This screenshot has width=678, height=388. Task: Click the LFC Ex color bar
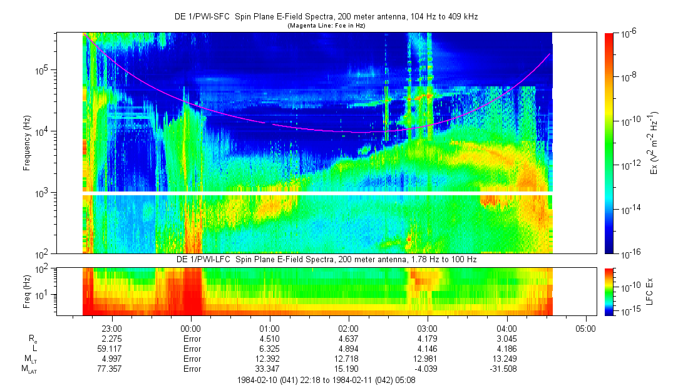pyautogui.click(x=610, y=291)
